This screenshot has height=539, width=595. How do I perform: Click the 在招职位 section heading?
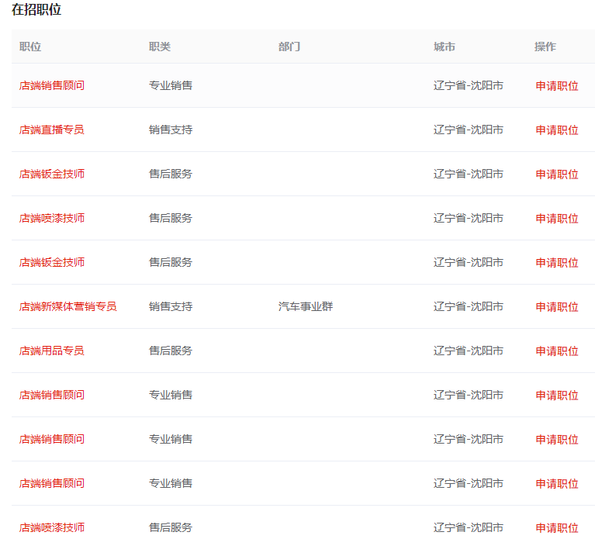(36, 9)
